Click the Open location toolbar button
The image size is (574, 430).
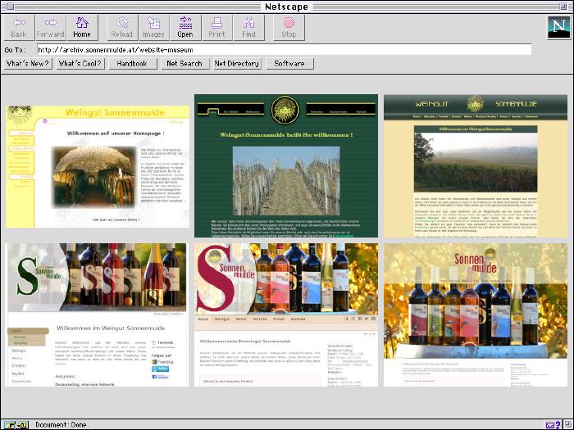click(185, 28)
